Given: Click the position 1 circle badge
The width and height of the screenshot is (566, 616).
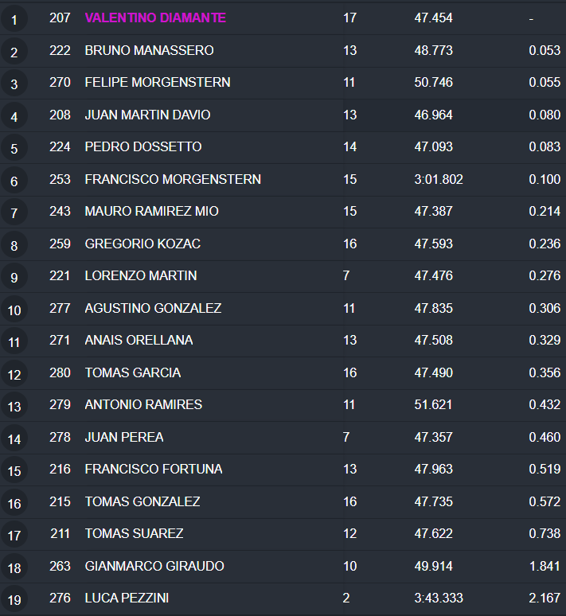Looking at the screenshot, I should point(14,19).
